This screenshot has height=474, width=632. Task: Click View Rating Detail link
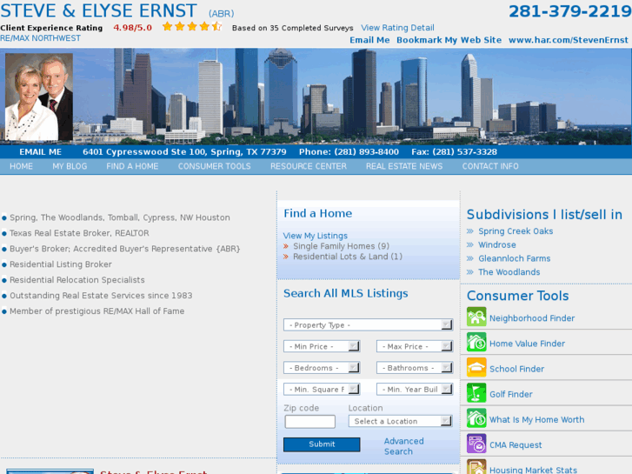point(397,28)
